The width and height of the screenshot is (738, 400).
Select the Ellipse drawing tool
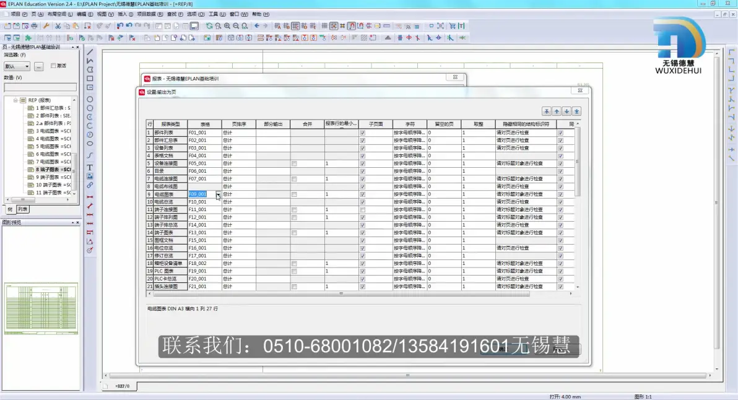click(90, 144)
